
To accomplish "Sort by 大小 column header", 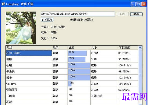I will (x=104, y=48).
